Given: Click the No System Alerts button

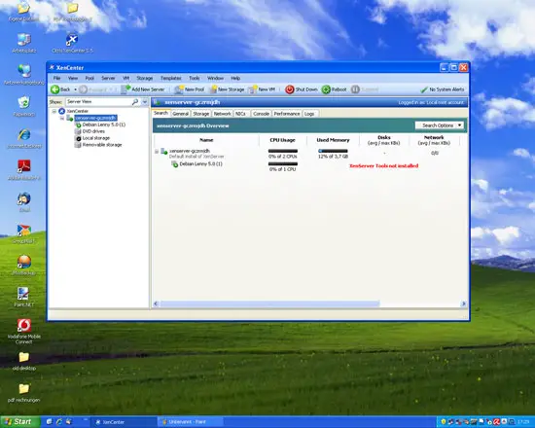Looking at the screenshot, I should click(443, 89).
